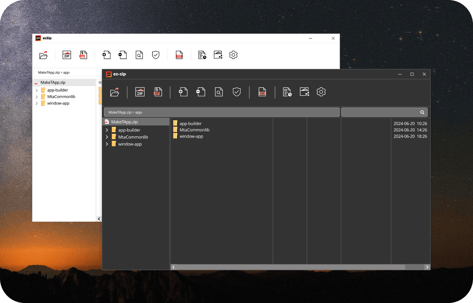The image size is (473, 303).
Task: Expand window-app folder in dark tree
Action: (x=107, y=144)
